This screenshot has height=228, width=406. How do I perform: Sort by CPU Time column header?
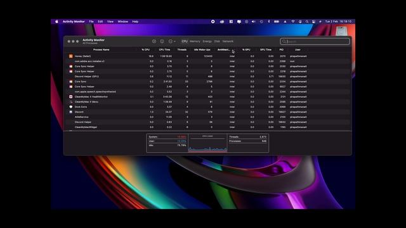[165, 49]
